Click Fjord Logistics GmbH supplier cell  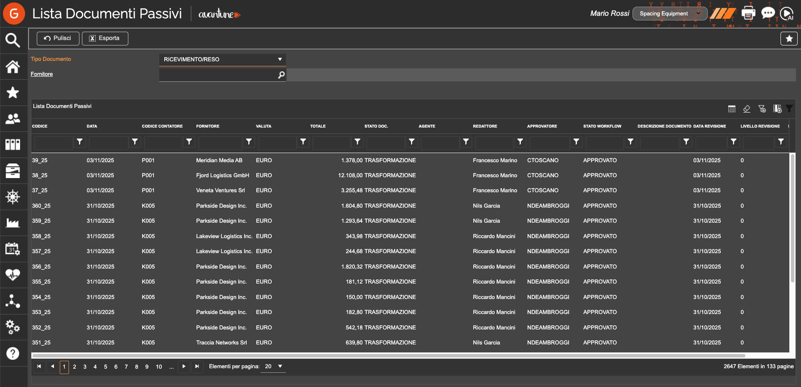(222, 176)
